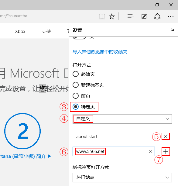
Task: Expand the 自定义 dropdown
Action: 122,119
